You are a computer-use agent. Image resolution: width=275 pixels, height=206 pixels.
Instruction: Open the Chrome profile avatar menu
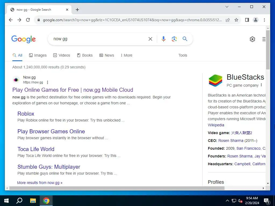point(256,20)
